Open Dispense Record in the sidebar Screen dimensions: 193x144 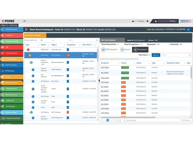tap(12, 89)
